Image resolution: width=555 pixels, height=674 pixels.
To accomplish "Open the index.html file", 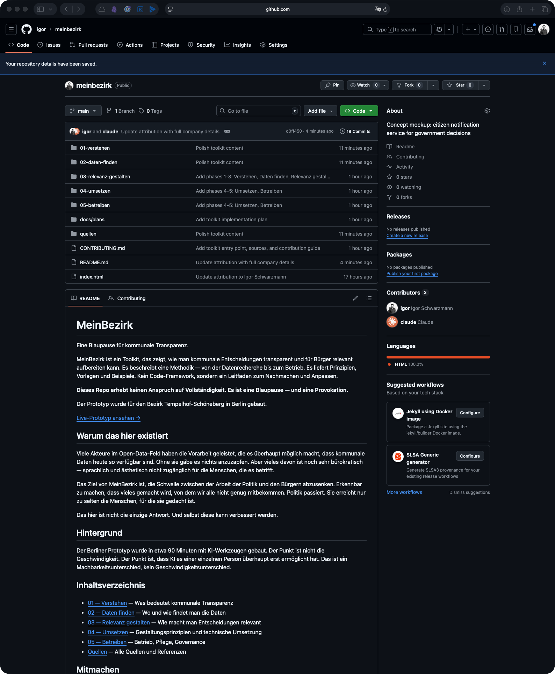I will [92, 277].
